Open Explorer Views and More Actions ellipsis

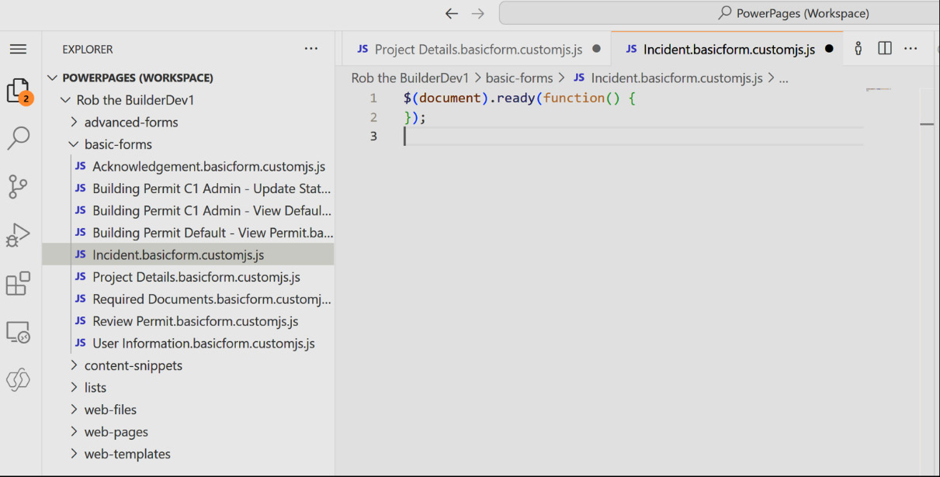click(x=311, y=49)
